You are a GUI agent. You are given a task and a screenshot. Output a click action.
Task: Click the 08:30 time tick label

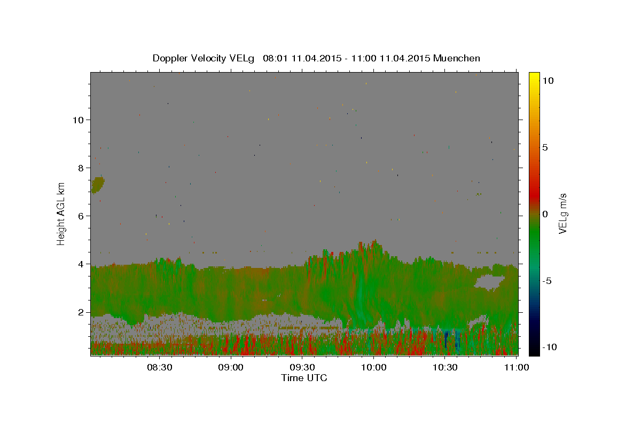tap(159, 367)
